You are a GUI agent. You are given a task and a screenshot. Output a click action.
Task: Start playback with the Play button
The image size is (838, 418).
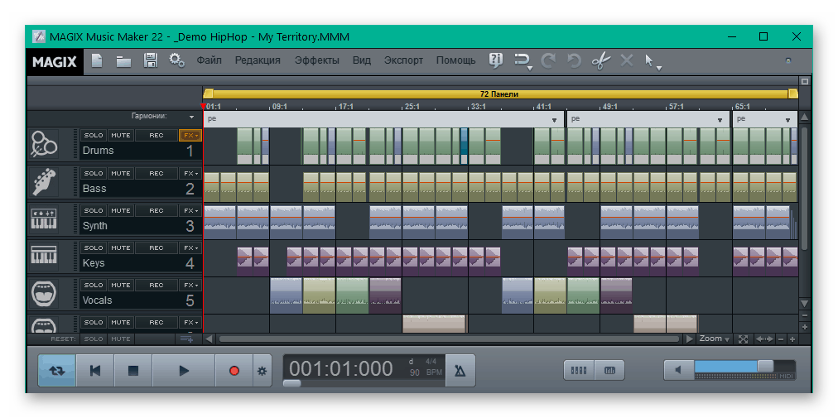[184, 371]
